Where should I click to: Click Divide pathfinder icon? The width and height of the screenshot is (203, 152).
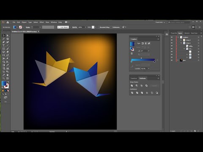132,93
